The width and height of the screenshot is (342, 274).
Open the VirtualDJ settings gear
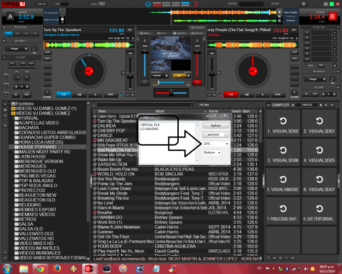tap(303, 4)
